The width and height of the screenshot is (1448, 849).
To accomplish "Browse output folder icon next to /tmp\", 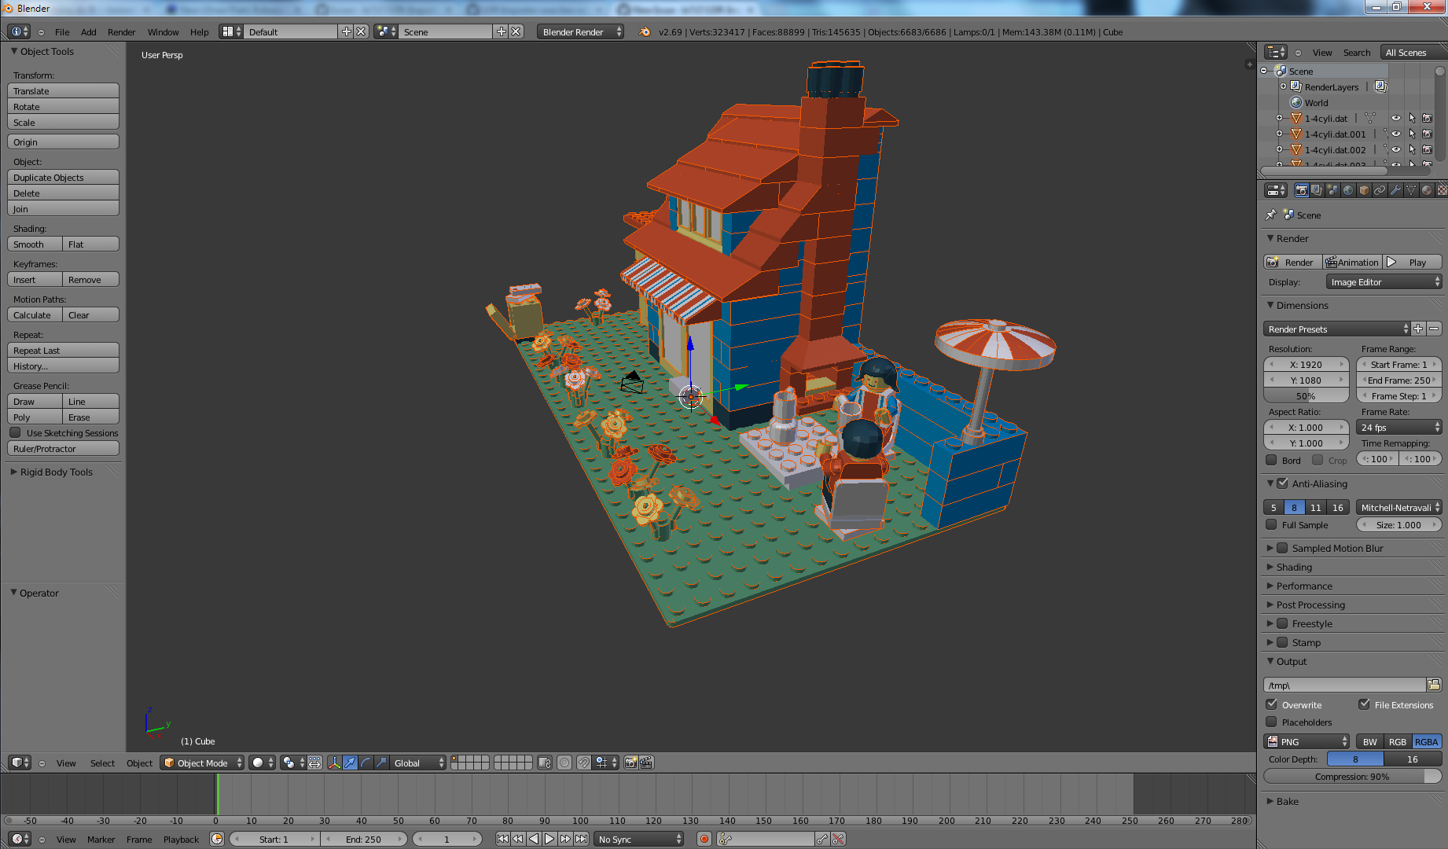I will tap(1434, 685).
